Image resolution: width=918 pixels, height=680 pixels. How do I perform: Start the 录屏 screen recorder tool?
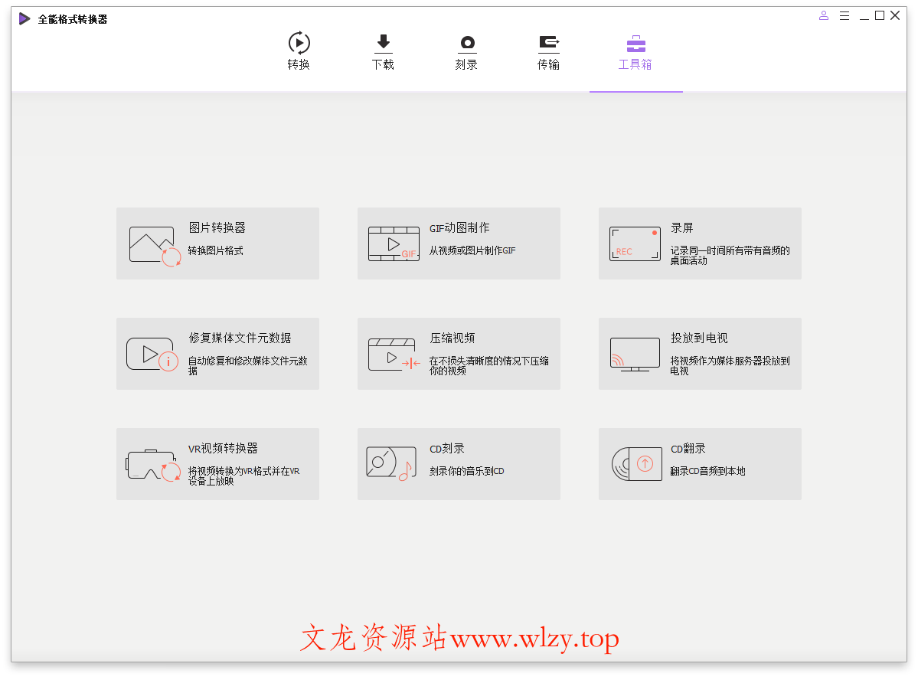698,243
